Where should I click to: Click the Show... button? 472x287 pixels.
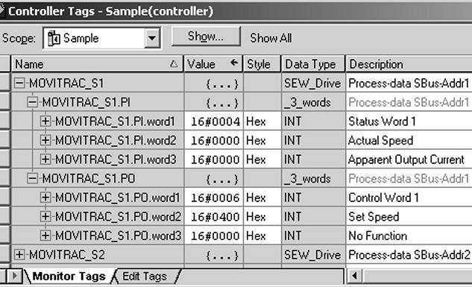click(x=206, y=37)
